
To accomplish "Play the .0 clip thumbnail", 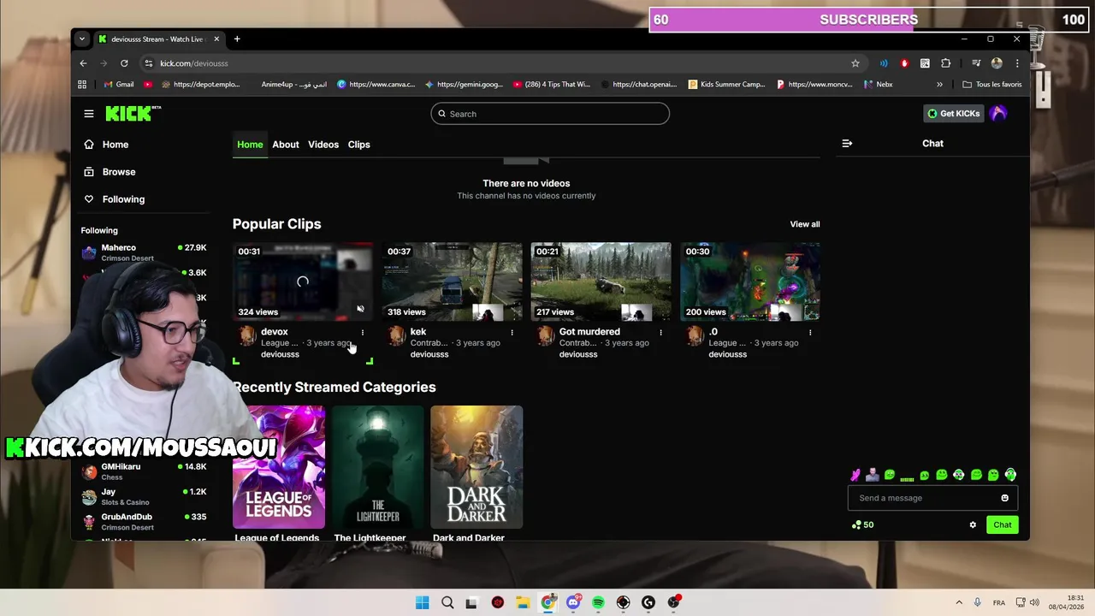I will [749, 281].
